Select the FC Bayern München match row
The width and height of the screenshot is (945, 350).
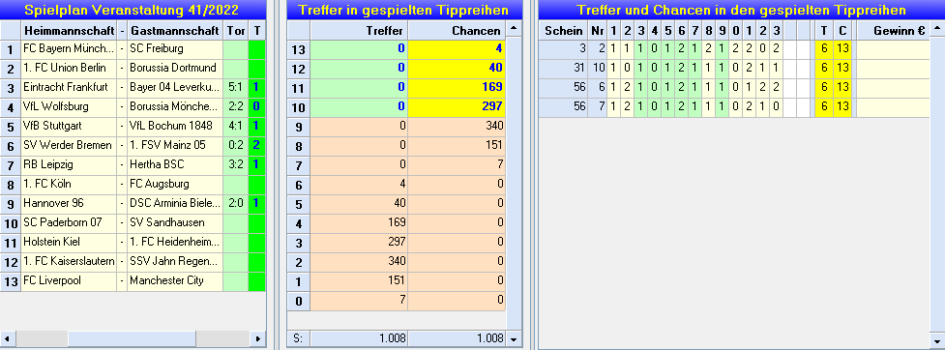(133, 48)
